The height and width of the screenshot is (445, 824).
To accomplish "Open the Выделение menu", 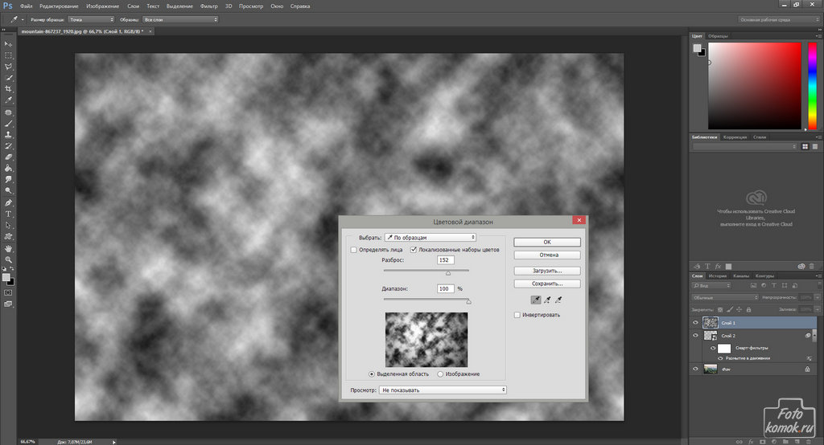I will pos(179,6).
